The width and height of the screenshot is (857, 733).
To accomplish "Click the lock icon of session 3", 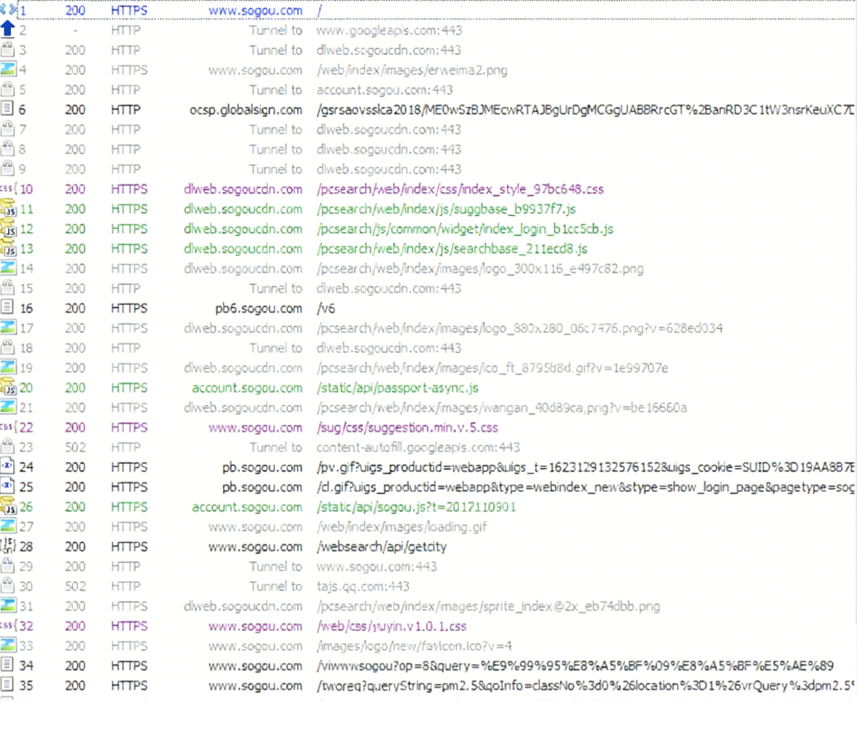I will [7, 50].
